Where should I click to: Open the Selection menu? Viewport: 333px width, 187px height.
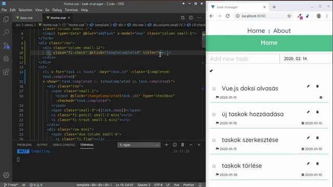tap(25, 10)
